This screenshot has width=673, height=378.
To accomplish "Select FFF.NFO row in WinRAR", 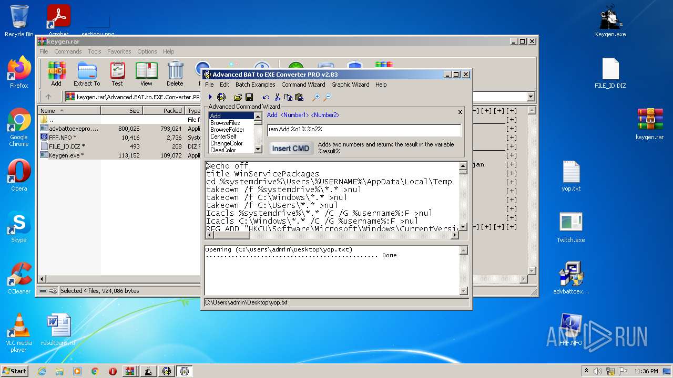I will (x=119, y=138).
